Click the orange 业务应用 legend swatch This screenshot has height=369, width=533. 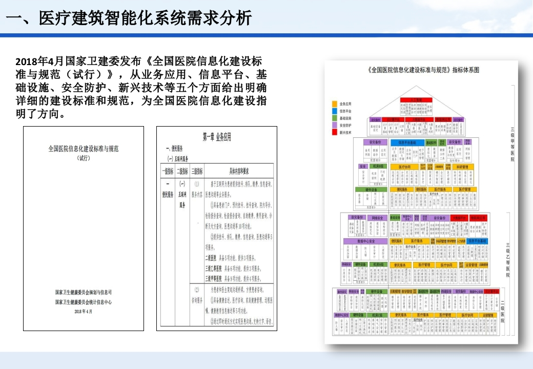click(335, 104)
